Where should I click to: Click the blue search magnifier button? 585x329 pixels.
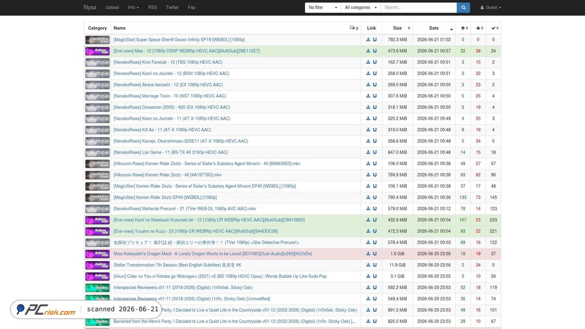pyautogui.click(x=463, y=7)
